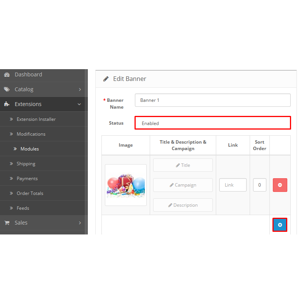
Task: Select Modules in the sidebar
Action: (30, 149)
